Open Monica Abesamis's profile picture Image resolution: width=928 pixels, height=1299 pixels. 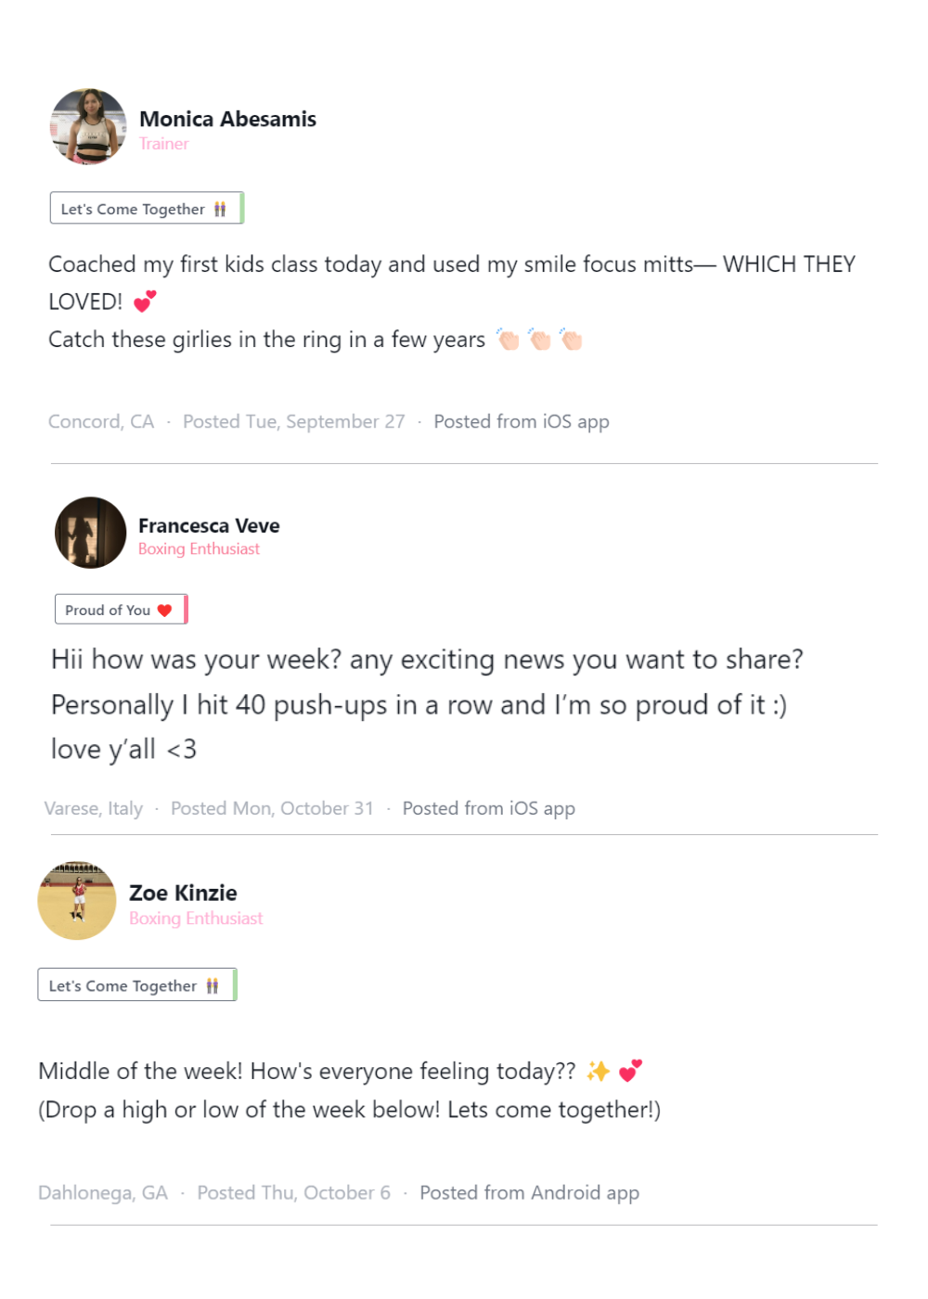point(88,127)
